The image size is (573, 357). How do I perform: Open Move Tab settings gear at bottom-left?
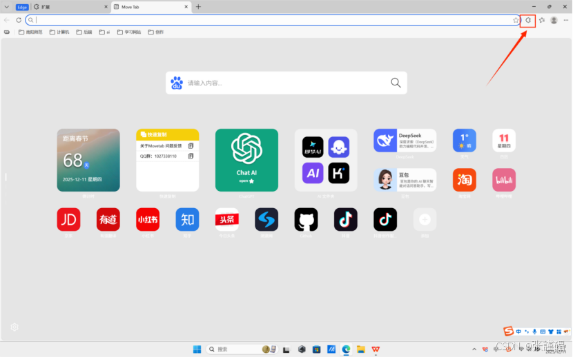(x=14, y=327)
